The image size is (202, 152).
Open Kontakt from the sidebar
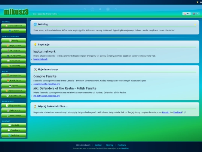click(14, 125)
